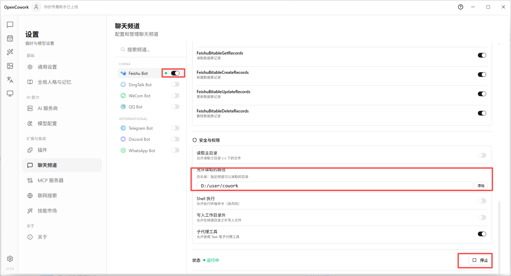
Task: Open the image icon in left rail
Action: tap(10, 66)
